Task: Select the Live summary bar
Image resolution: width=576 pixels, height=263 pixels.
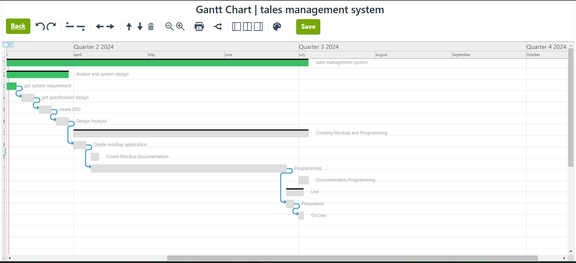Action: click(x=295, y=192)
